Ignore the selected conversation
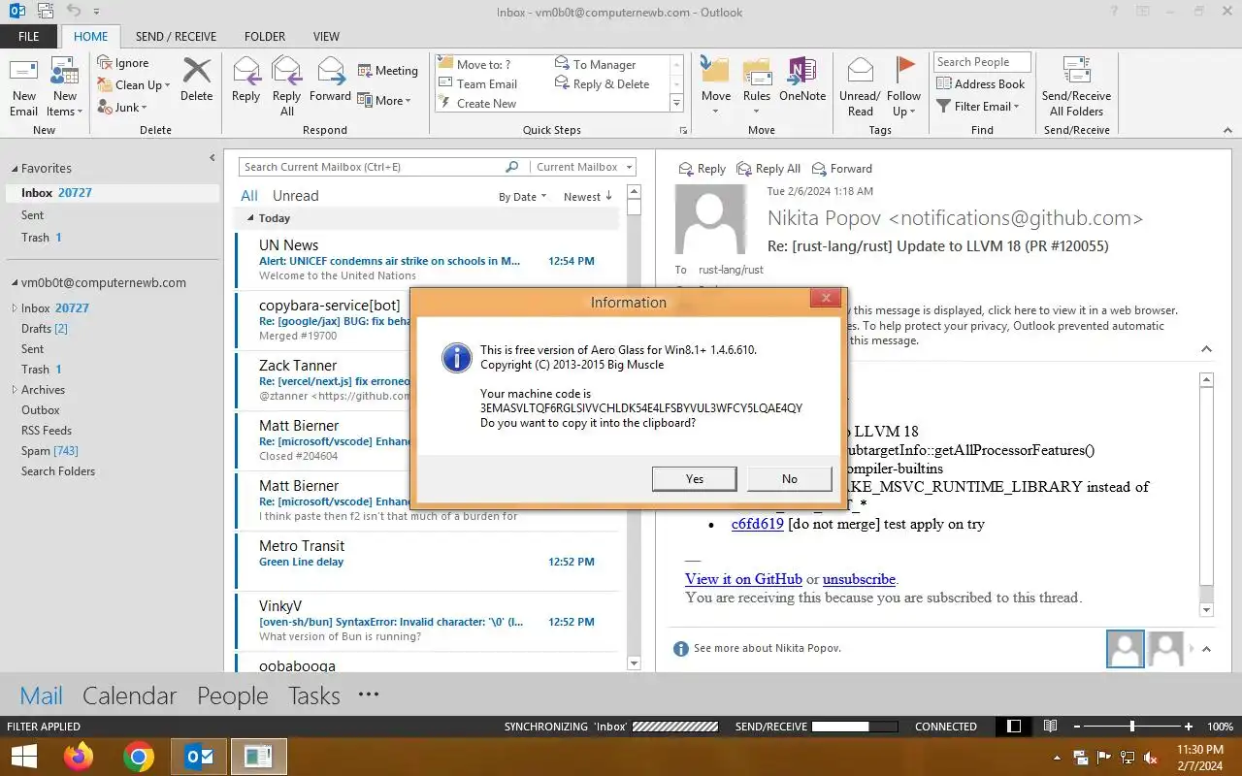Screen dimensions: 1242x776 [x=123, y=63]
